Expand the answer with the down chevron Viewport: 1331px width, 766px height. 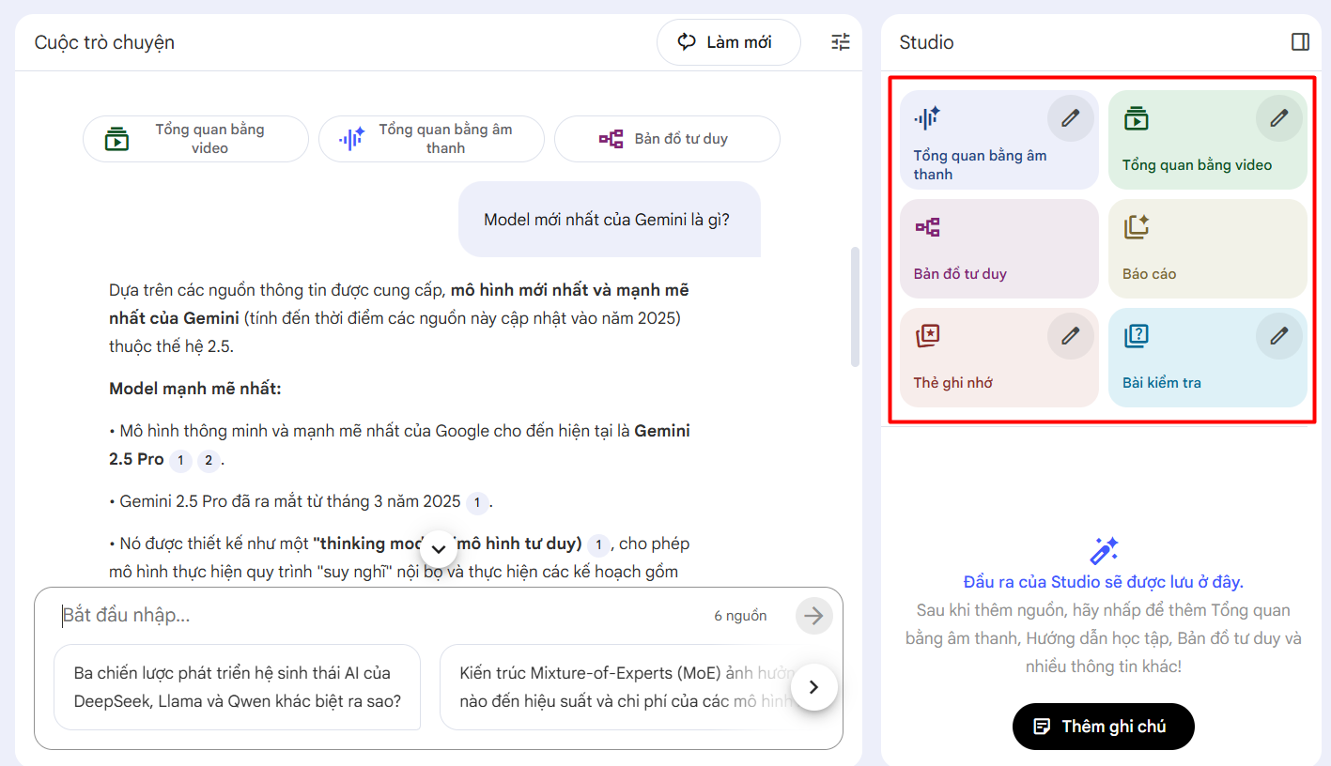(x=438, y=547)
